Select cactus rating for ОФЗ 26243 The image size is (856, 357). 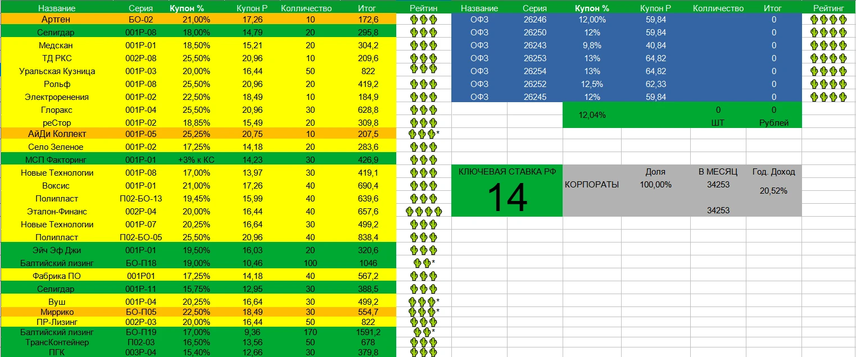click(828, 45)
